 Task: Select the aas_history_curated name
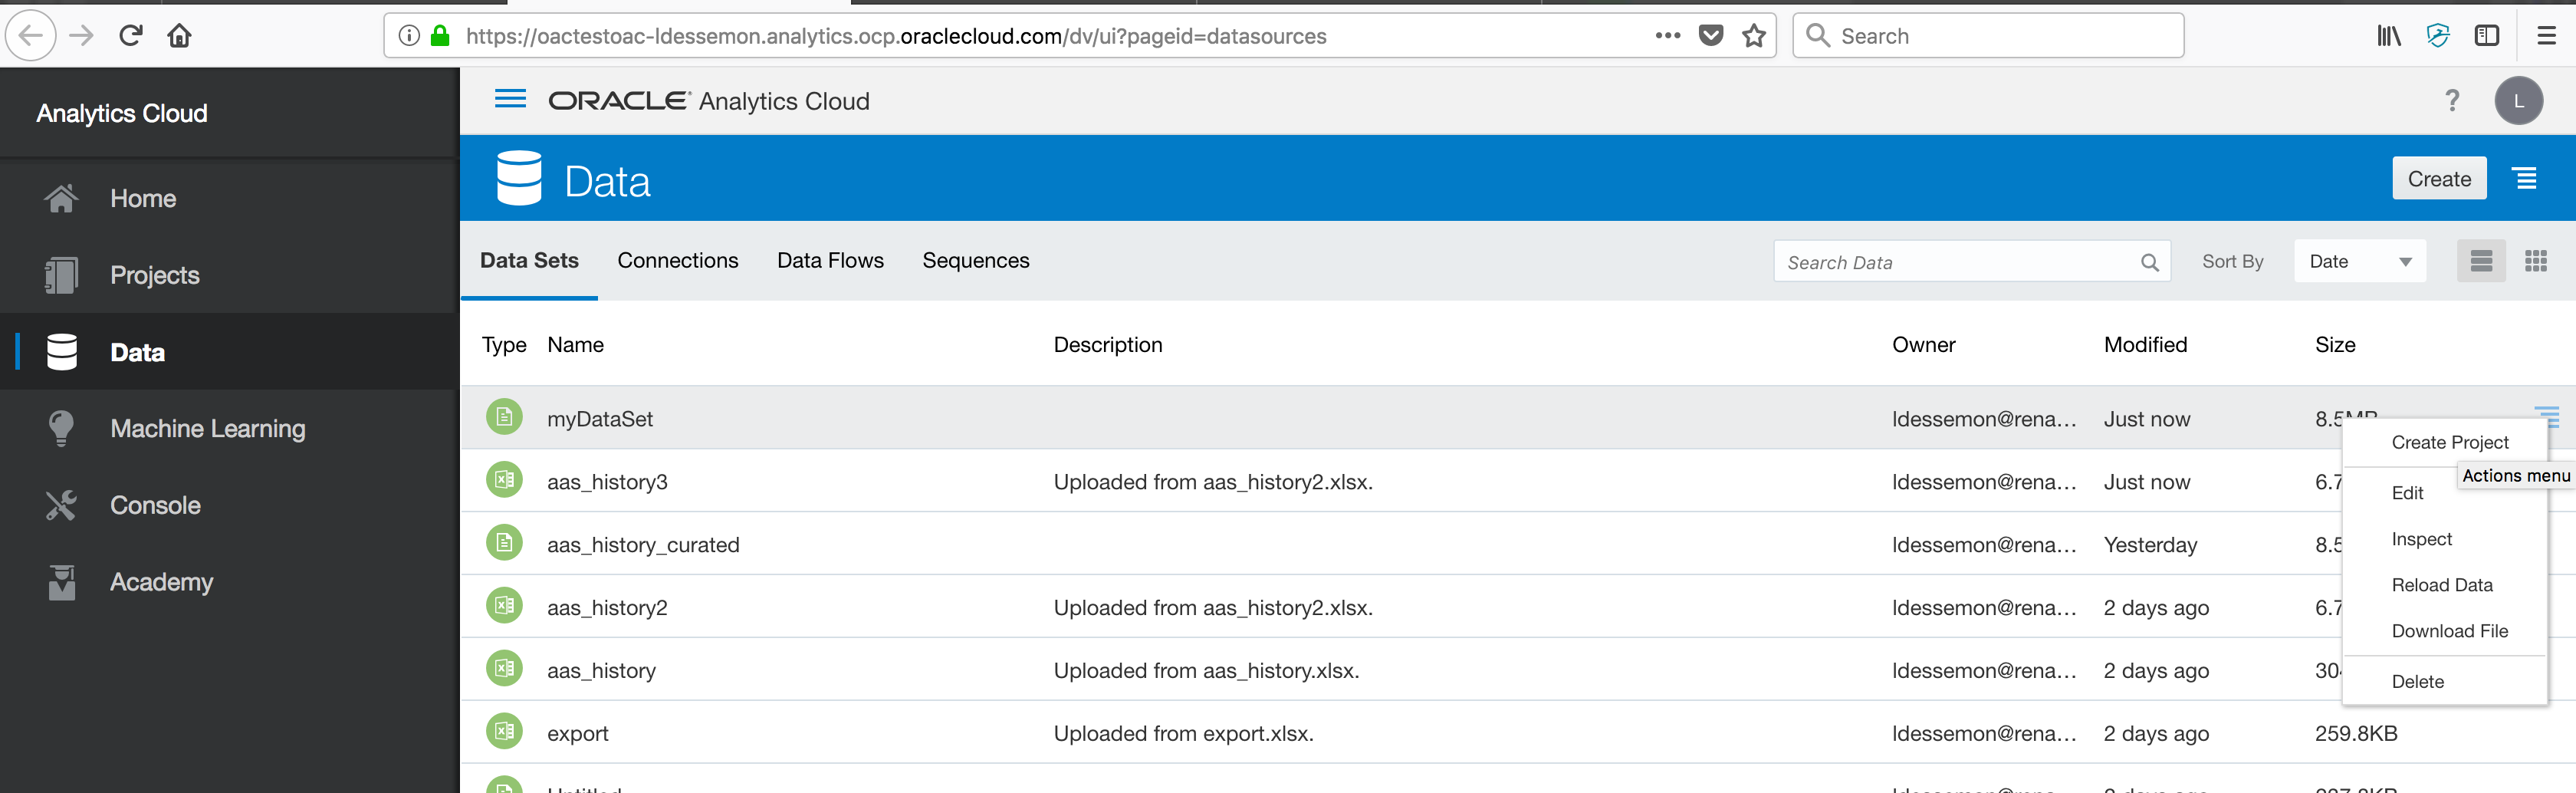click(643, 545)
